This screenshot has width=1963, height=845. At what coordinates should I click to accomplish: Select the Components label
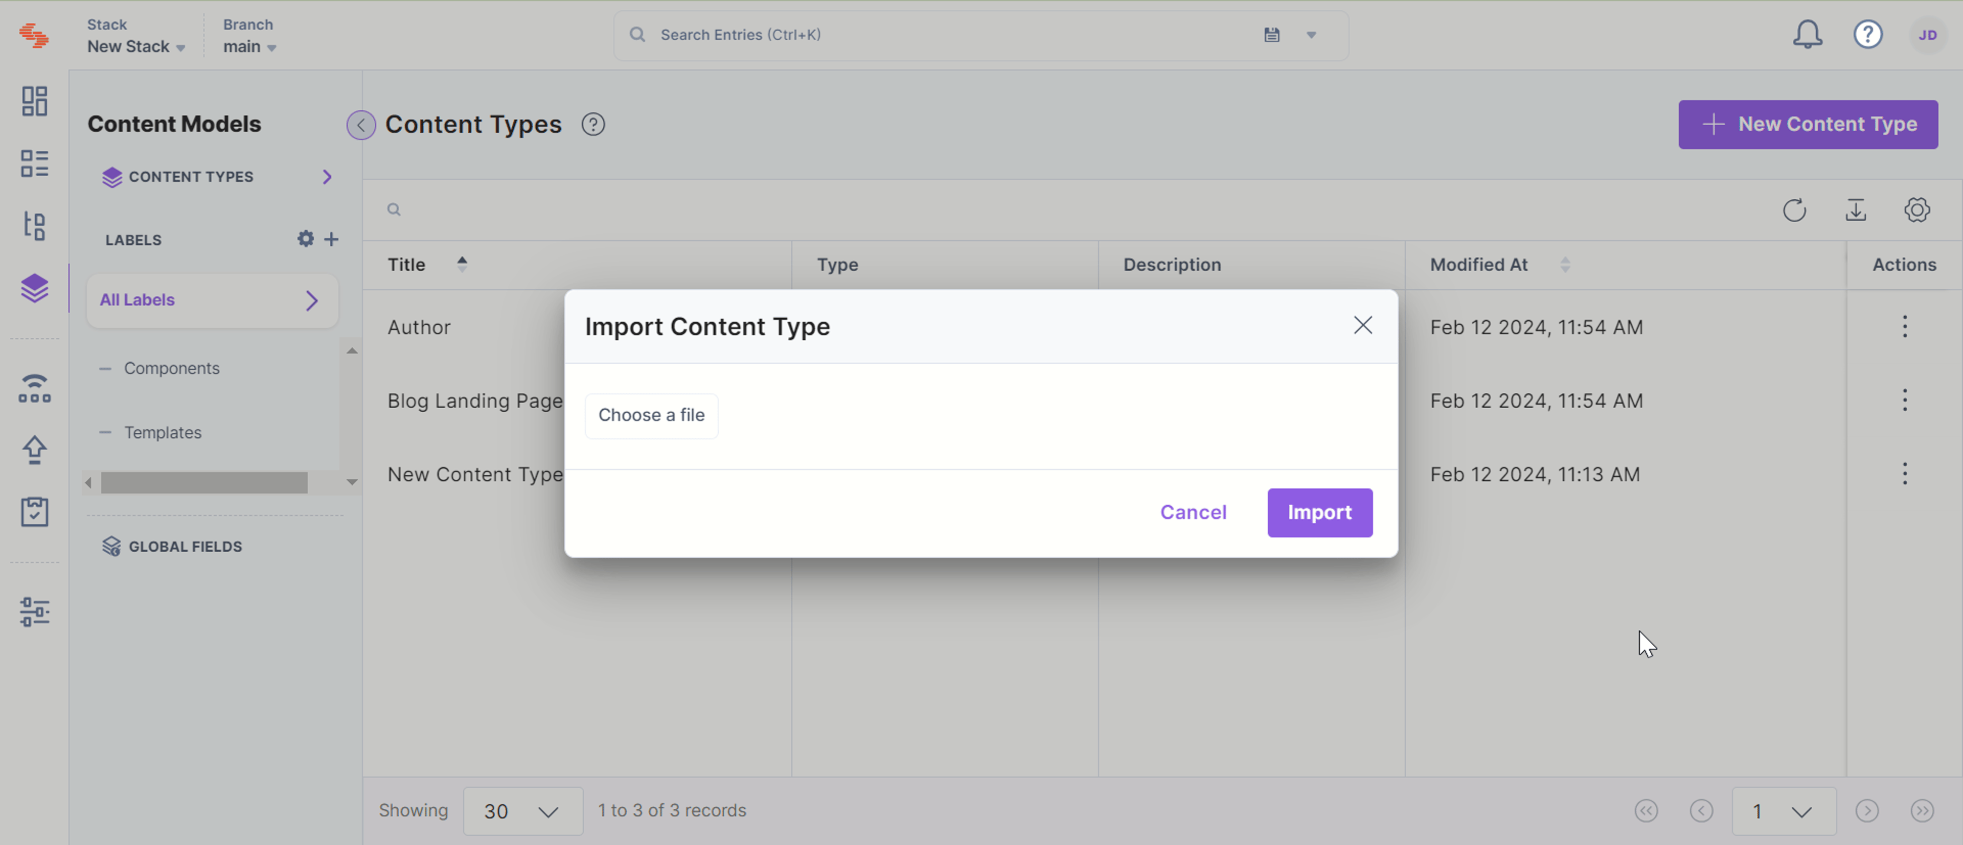click(x=171, y=368)
